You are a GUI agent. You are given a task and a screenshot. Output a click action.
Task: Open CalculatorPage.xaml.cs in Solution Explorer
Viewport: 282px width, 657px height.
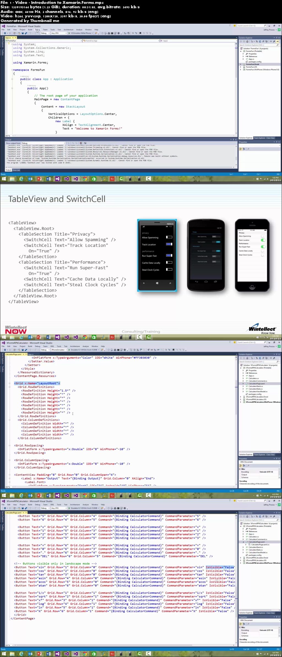(260, 545)
